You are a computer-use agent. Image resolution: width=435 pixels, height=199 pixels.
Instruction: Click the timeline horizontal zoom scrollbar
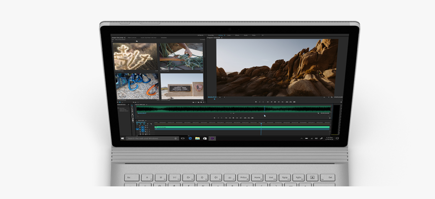click(163, 136)
